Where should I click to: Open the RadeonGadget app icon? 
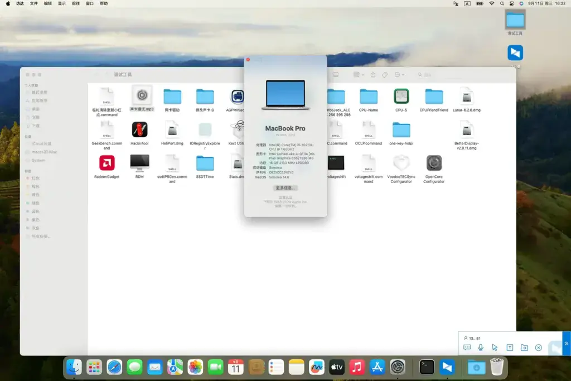tap(107, 163)
